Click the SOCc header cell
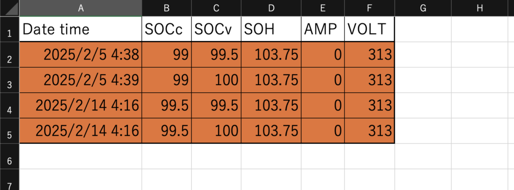This screenshot has width=514, height=190. pos(167,29)
